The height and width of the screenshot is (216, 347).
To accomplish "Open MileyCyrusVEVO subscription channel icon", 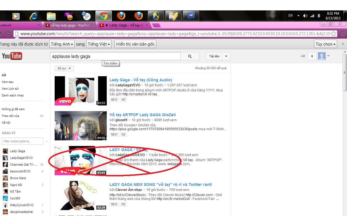I will pos(5,205).
